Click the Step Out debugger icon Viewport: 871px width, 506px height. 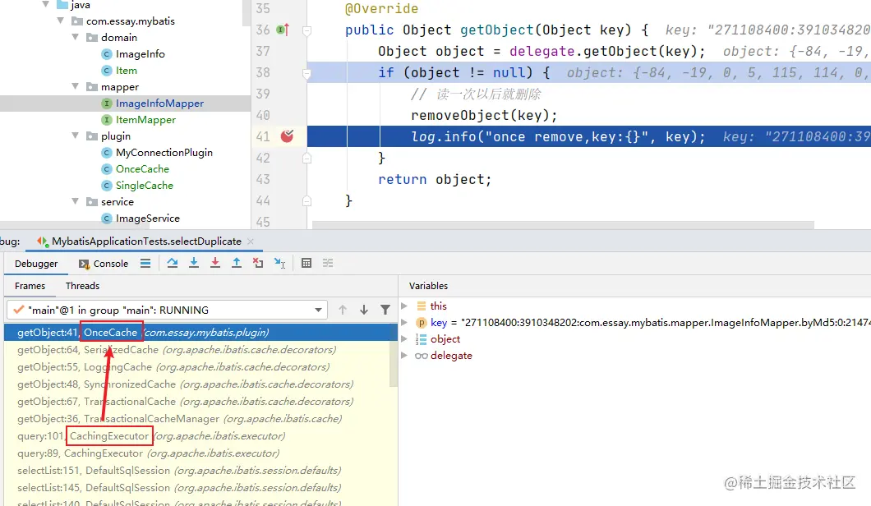click(x=237, y=263)
